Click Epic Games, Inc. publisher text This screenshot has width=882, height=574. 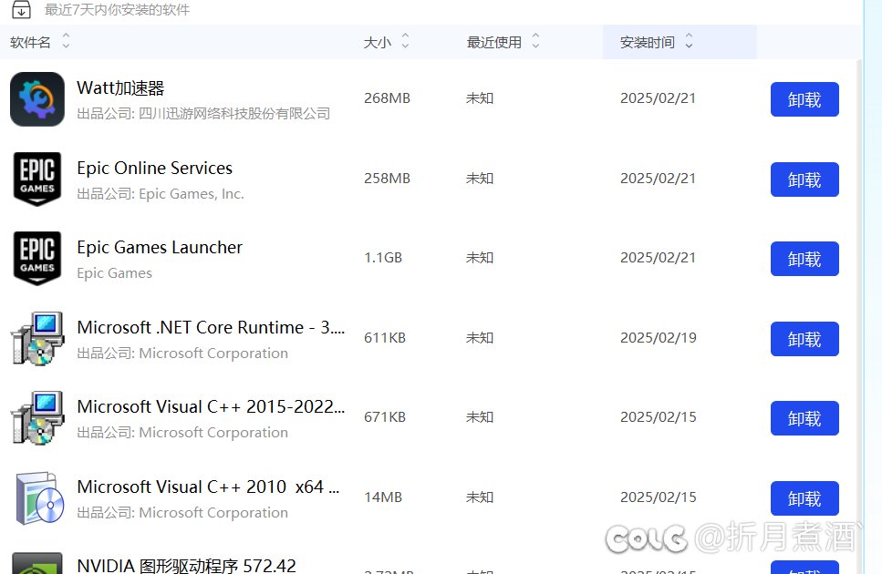(x=192, y=194)
